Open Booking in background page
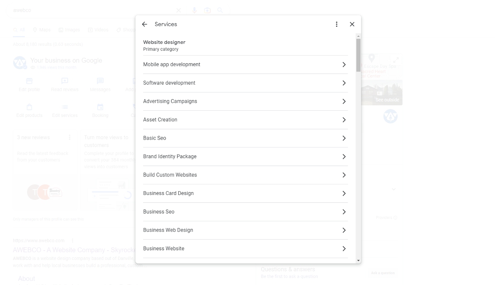Image resolution: width=495 pixels, height=285 pixels. click(x=100, y=111)
